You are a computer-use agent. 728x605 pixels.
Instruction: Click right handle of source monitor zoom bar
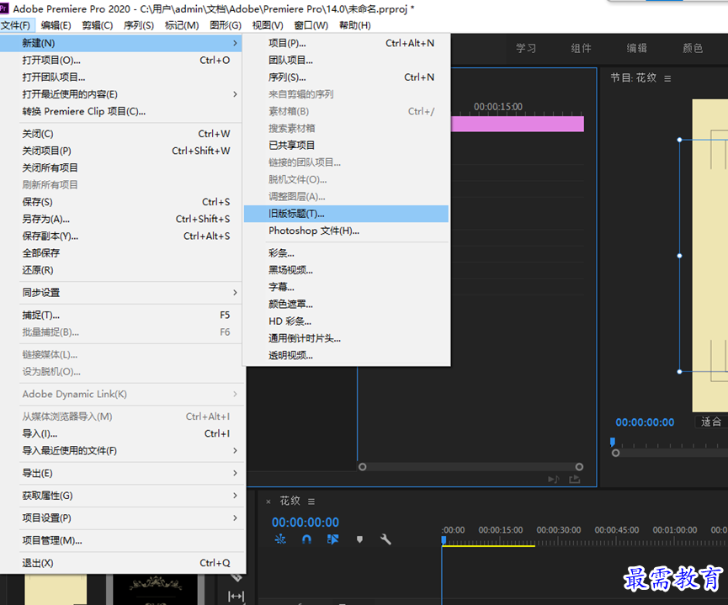coord(579,467)
